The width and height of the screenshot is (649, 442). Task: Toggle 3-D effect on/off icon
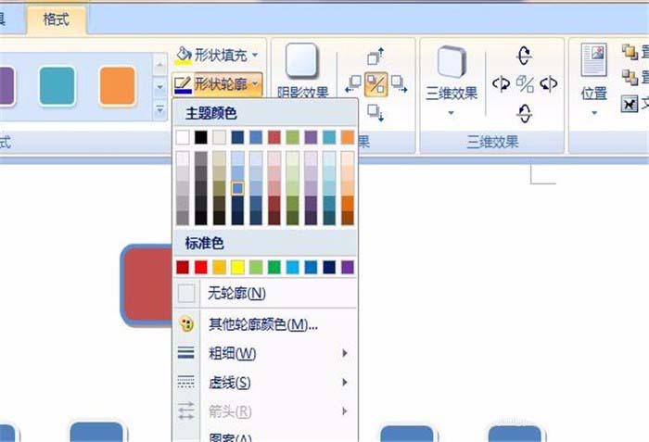[525, 84]
